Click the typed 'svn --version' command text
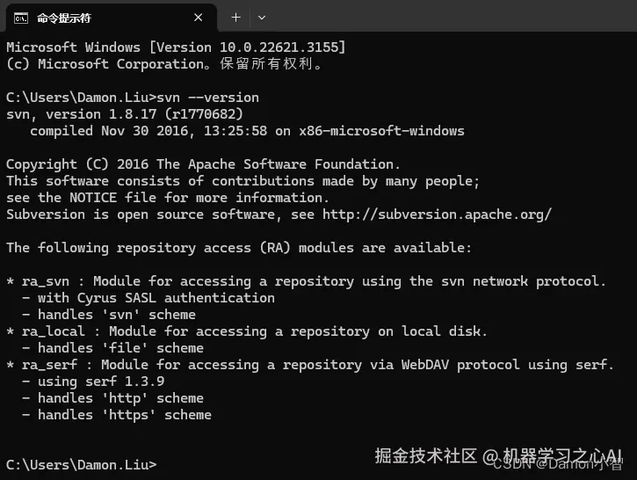637x480 pixels. pos(209,98)
